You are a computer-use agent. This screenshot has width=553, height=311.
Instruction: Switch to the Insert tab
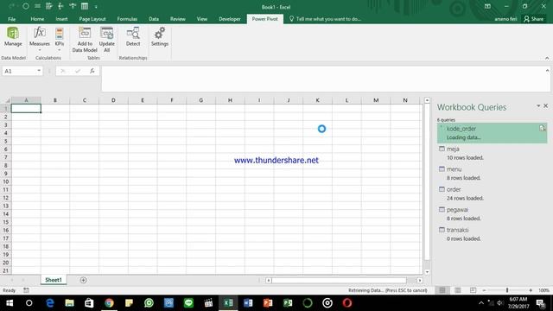[61, 19]
